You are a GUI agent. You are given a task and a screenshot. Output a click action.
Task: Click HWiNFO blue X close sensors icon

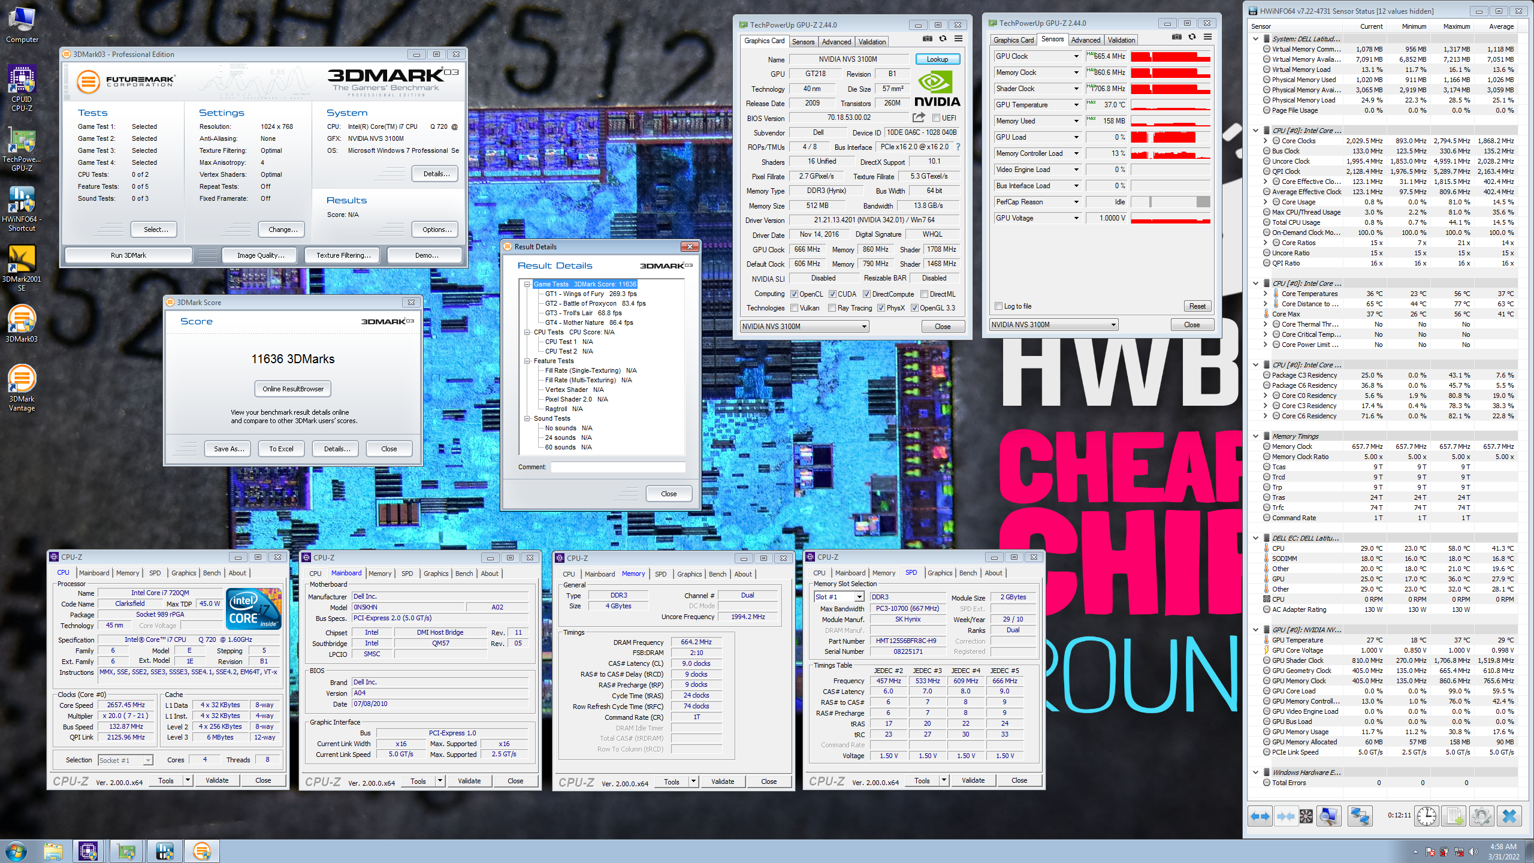point(1509,816)
